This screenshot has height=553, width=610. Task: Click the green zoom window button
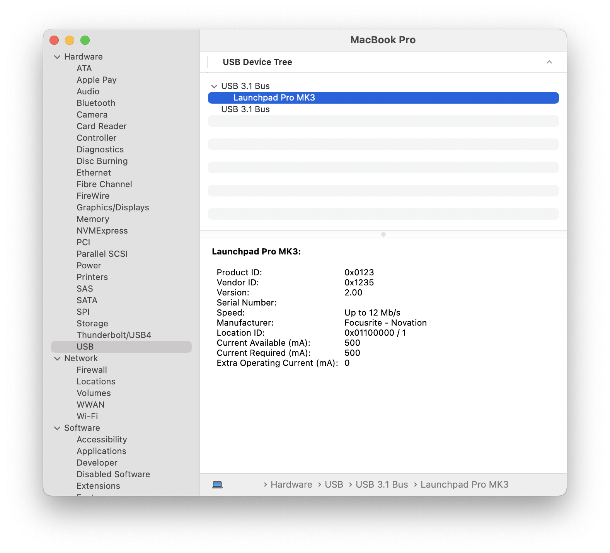85,40
